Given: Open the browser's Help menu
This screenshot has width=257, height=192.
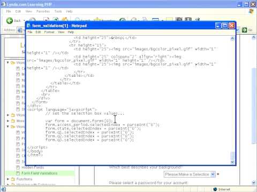Looking at the screenshot, I should coord(70,11).
